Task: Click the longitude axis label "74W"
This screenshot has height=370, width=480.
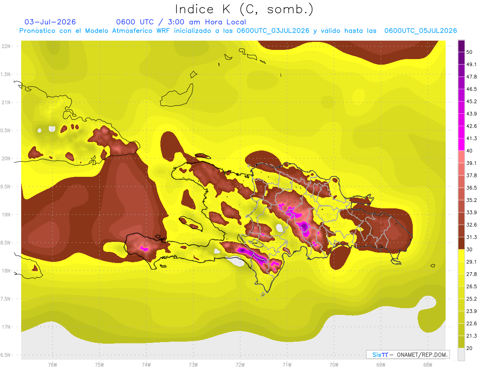Action: coord(146,365)
